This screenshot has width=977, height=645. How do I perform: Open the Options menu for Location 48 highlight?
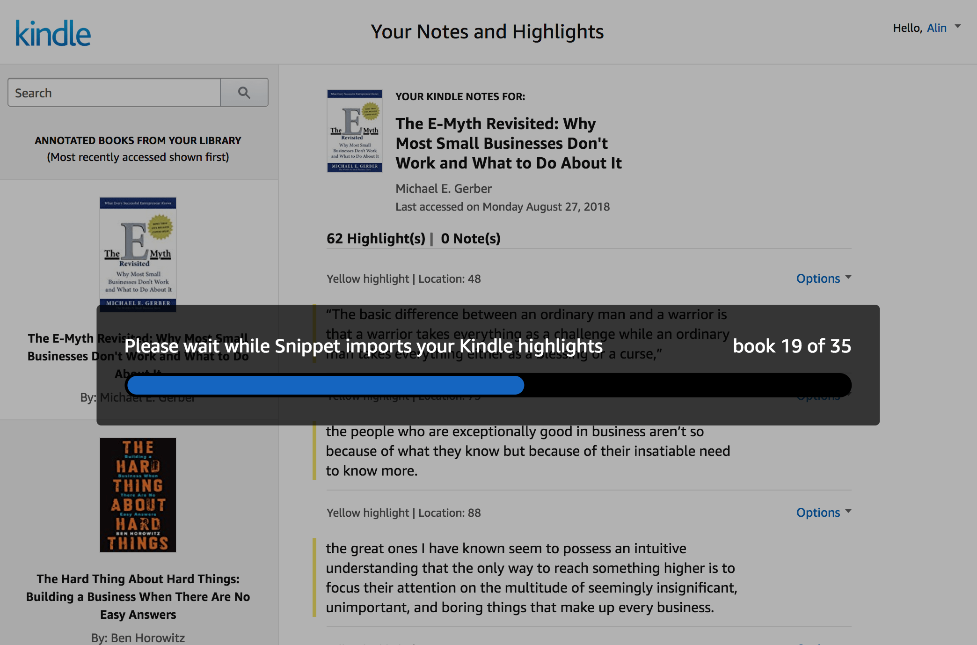(824, 278)
